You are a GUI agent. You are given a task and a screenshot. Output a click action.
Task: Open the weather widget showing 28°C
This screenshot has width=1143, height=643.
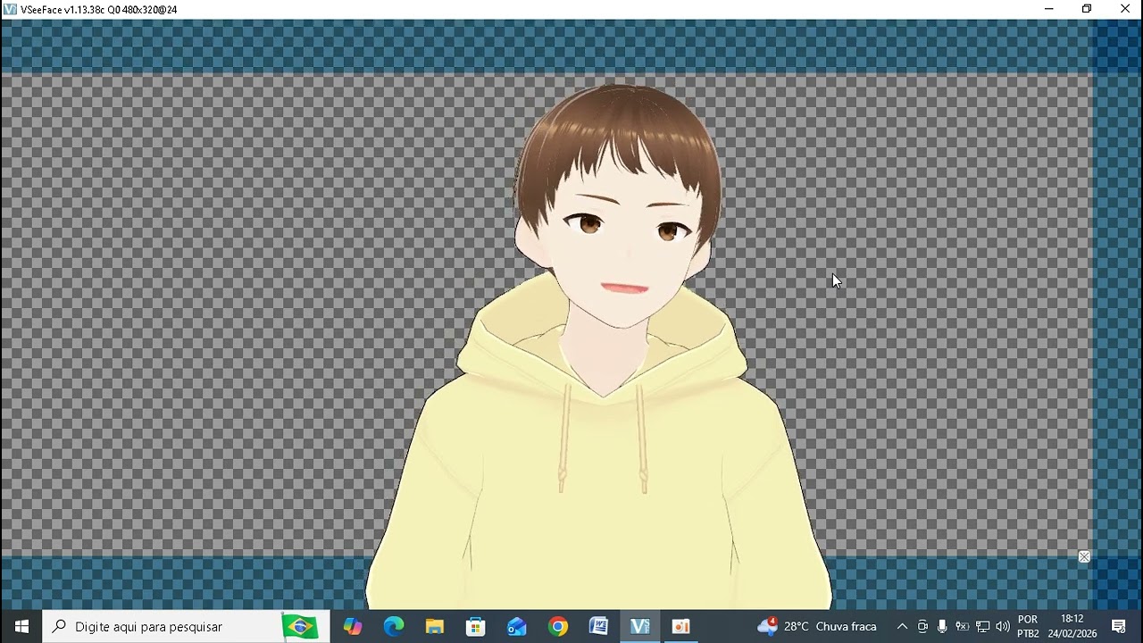[816, 627]
